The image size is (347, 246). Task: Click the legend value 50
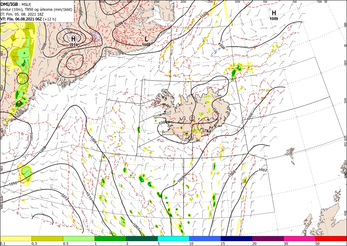click(x=318, y=244)
